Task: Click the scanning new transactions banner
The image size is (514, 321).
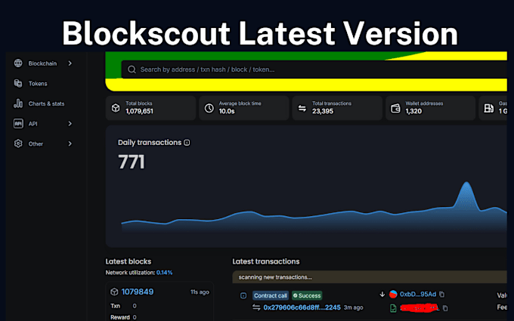Action: [x=370, y=277]
